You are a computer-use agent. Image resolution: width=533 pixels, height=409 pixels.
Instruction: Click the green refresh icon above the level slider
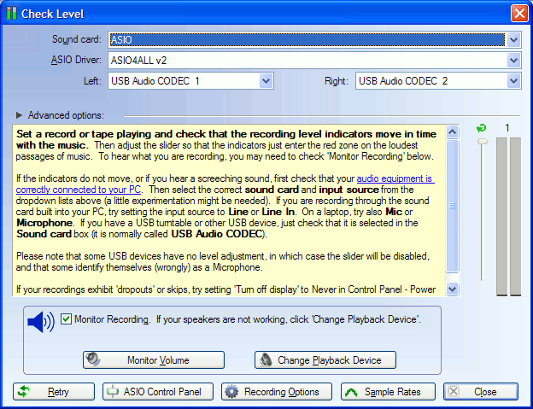point(481,128)
